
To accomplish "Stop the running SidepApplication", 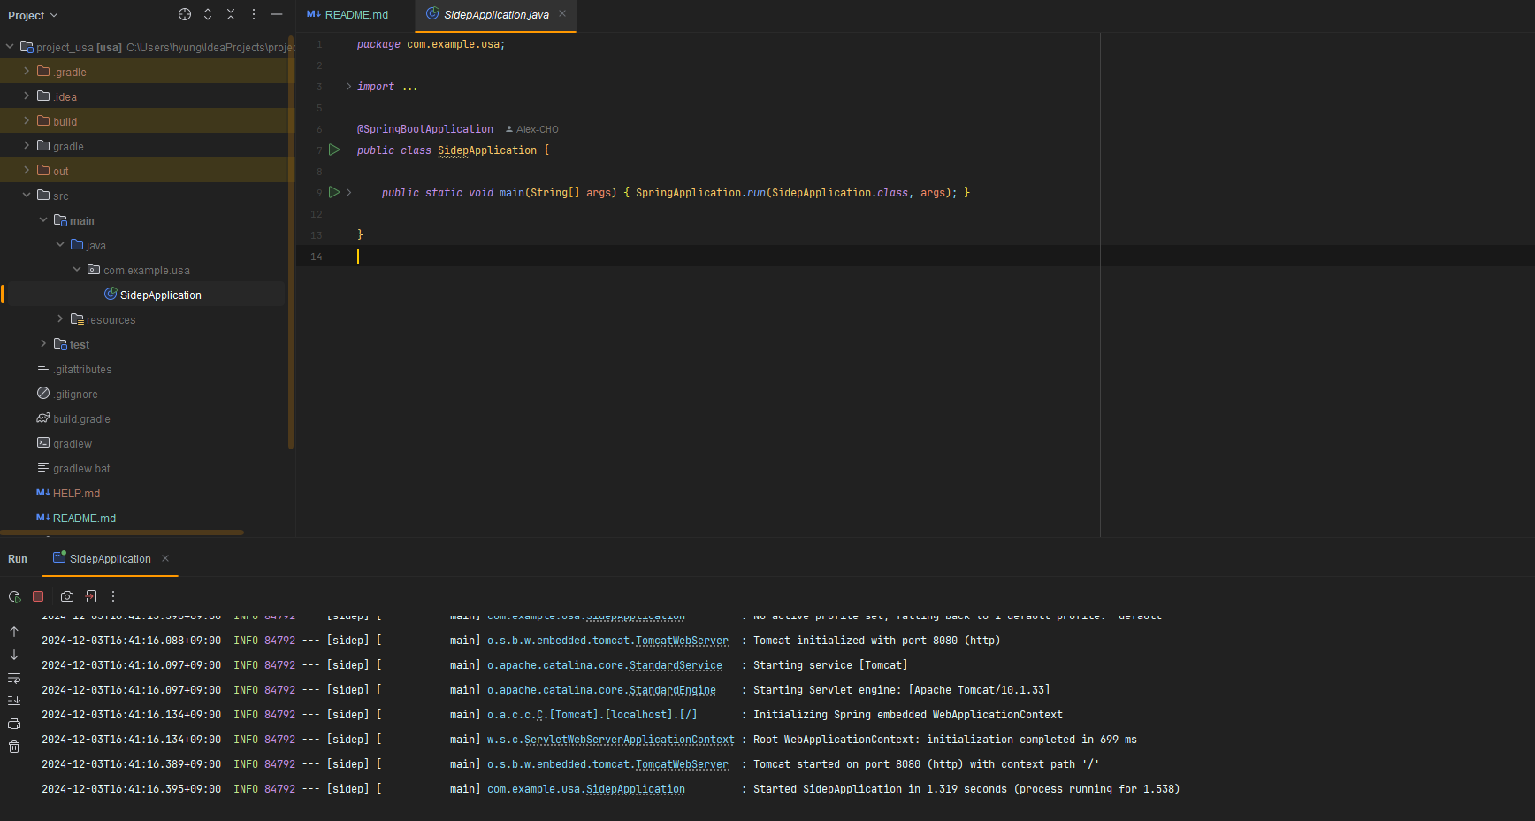I will [38, 596].
